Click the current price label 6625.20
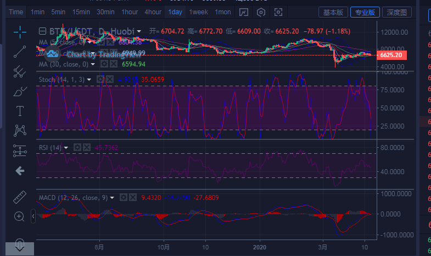Screen dimensions: 431x256 [391, 55]
